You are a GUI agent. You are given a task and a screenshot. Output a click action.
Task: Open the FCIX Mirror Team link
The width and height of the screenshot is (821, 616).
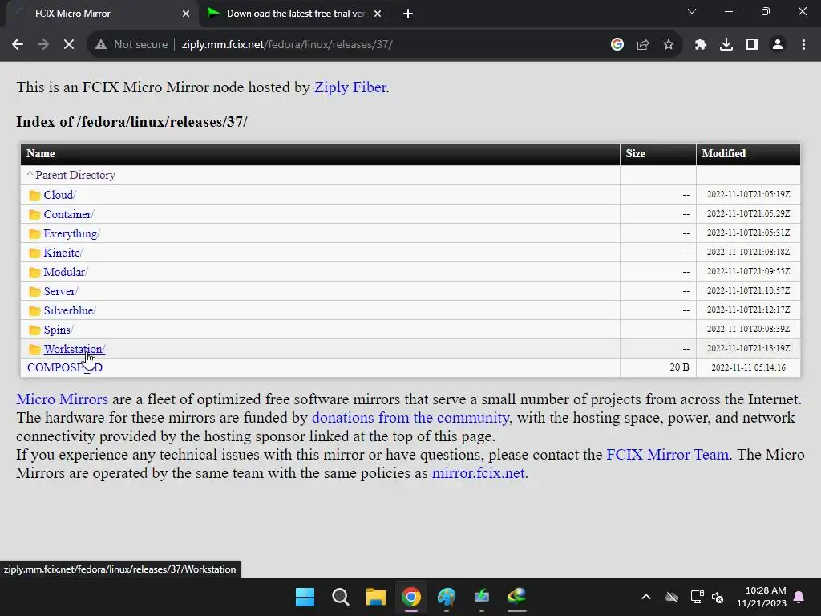click(x=668, y=454)
